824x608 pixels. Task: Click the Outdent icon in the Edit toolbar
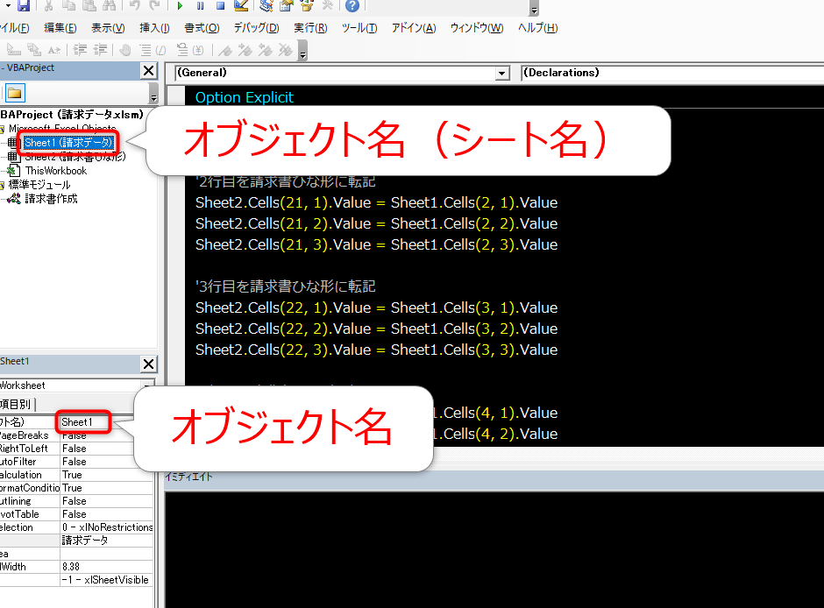(101, 50)
